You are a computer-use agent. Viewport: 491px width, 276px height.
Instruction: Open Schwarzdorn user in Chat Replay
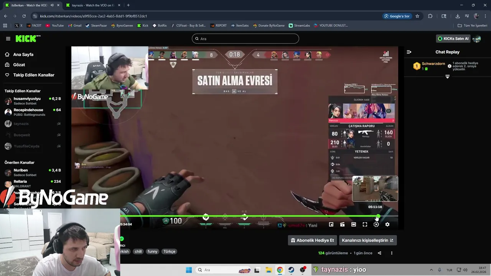click(433, 64)
